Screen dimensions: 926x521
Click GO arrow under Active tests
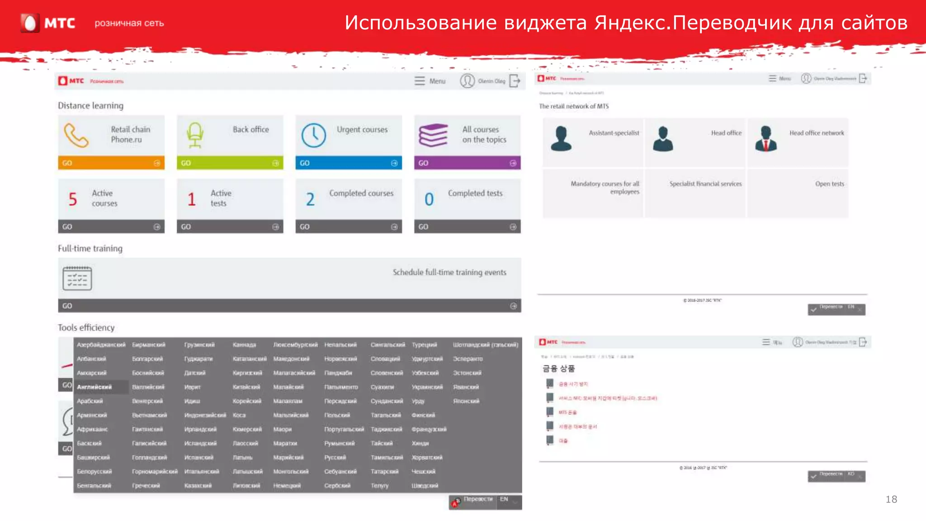275,227
